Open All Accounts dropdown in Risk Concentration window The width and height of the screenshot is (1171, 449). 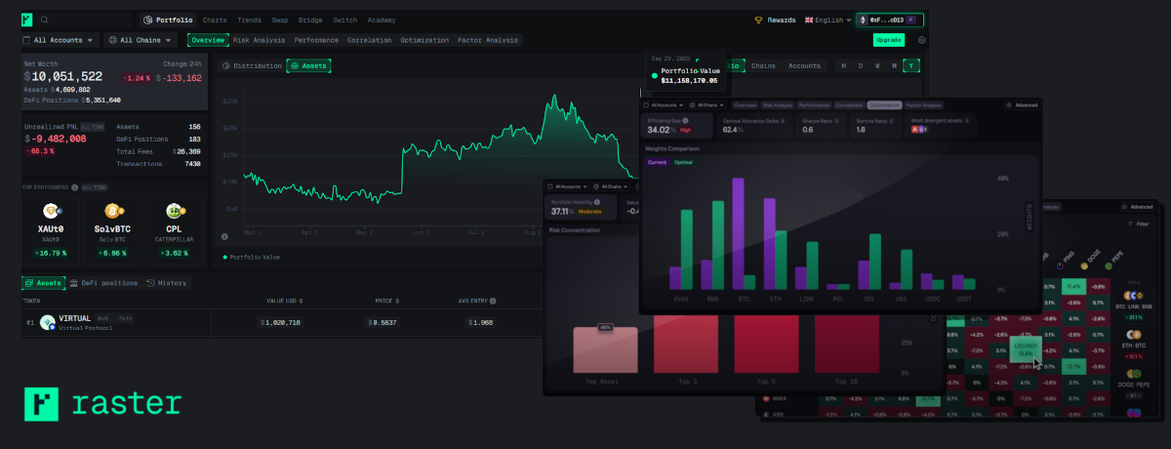[x=568, y=185]
